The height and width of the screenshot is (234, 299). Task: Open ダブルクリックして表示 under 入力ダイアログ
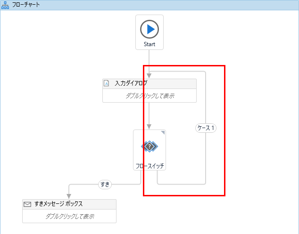(x=149, y=96)
